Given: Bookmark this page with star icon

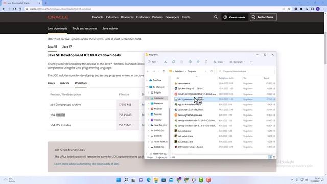Looking at the screenshot, I should click(x=289, y=9).
